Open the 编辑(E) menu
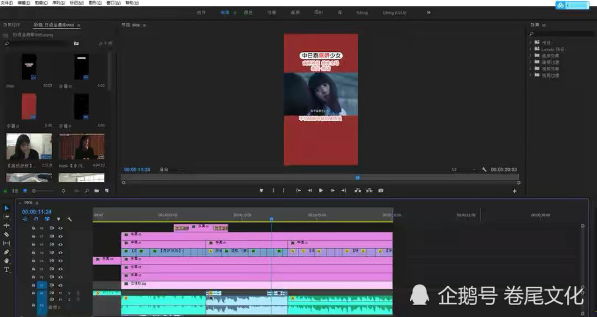597x317 pixels. tap(24, 2)
